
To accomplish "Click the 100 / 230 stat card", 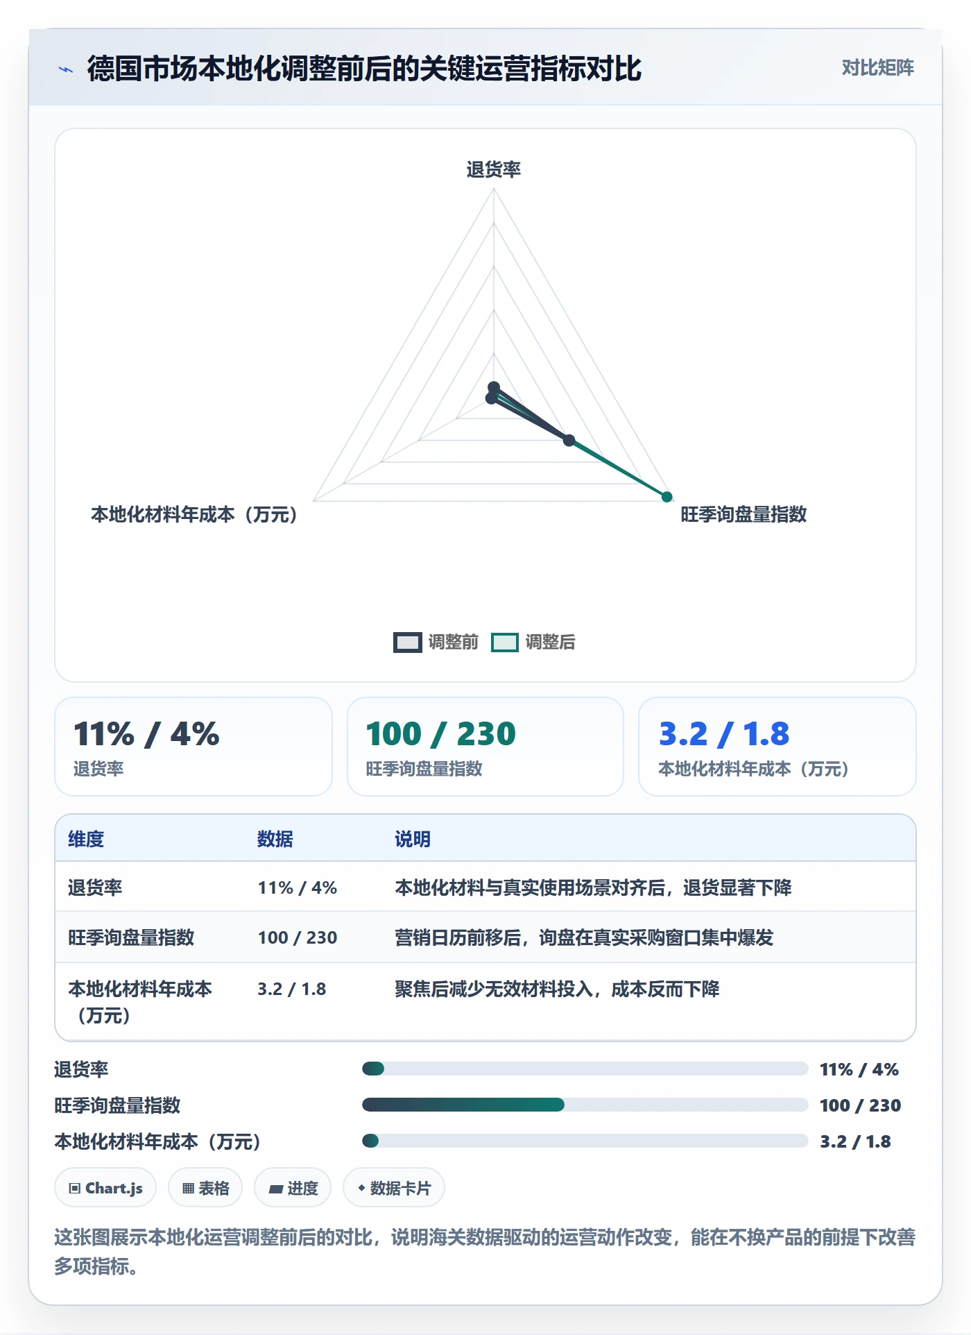I will point(486,747).
